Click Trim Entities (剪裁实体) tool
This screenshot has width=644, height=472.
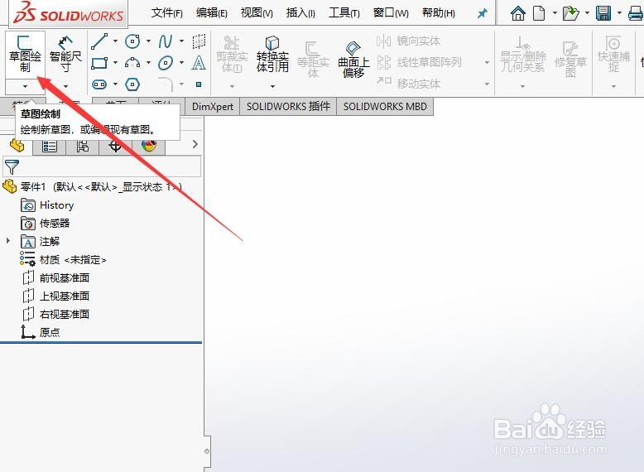tap(232, 54)
